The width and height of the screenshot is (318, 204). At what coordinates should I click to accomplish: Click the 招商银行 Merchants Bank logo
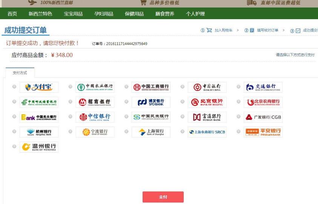point(95,102)
